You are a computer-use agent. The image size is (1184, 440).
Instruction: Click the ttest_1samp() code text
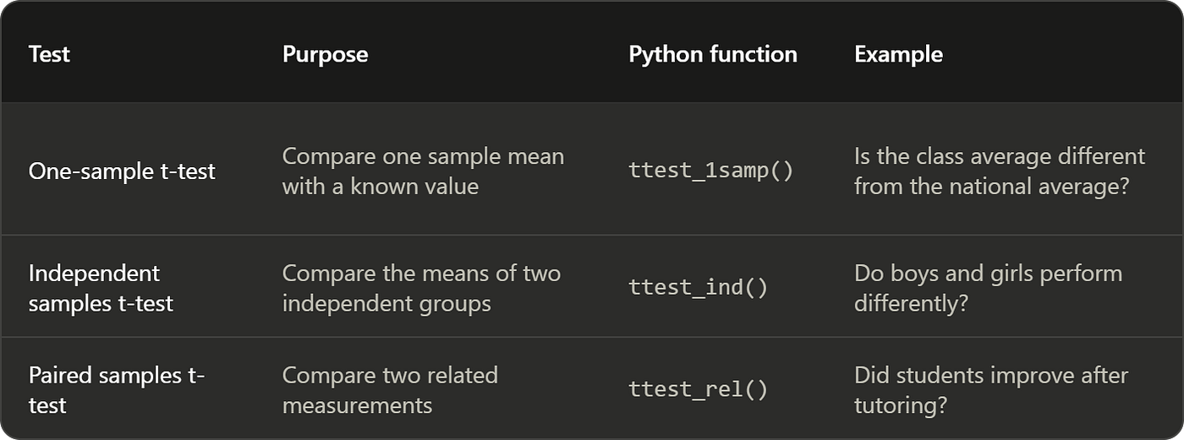pos(711,171)
